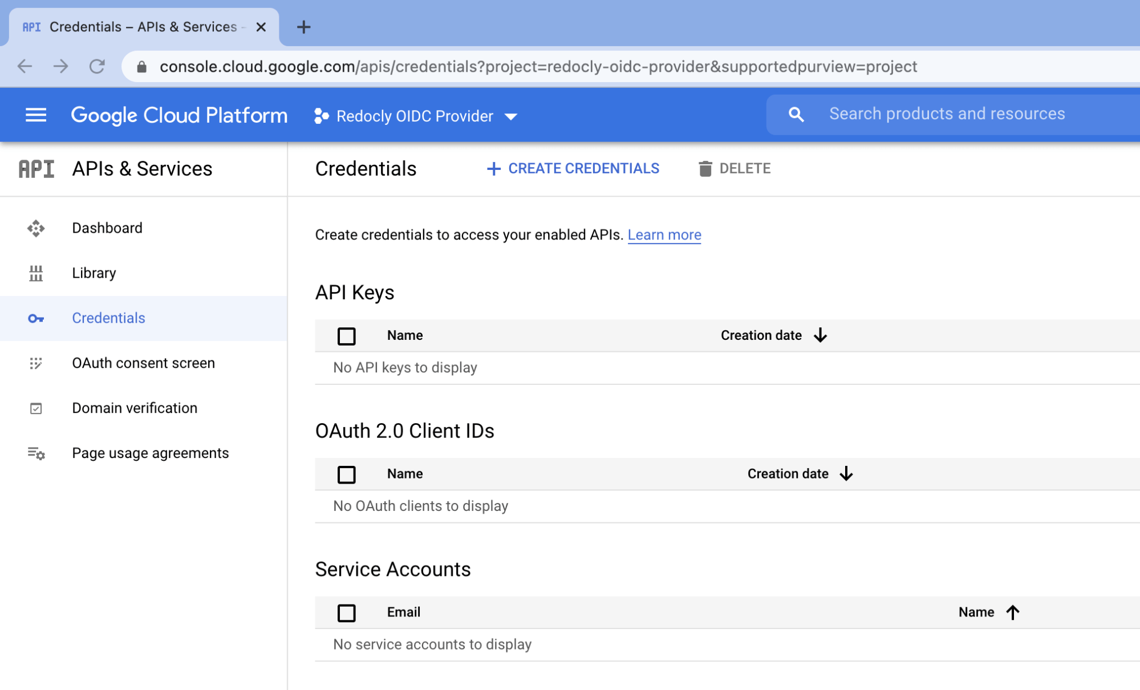Click the Learn more hyperlink
1140x690 pixels.
tap(664, 234)
